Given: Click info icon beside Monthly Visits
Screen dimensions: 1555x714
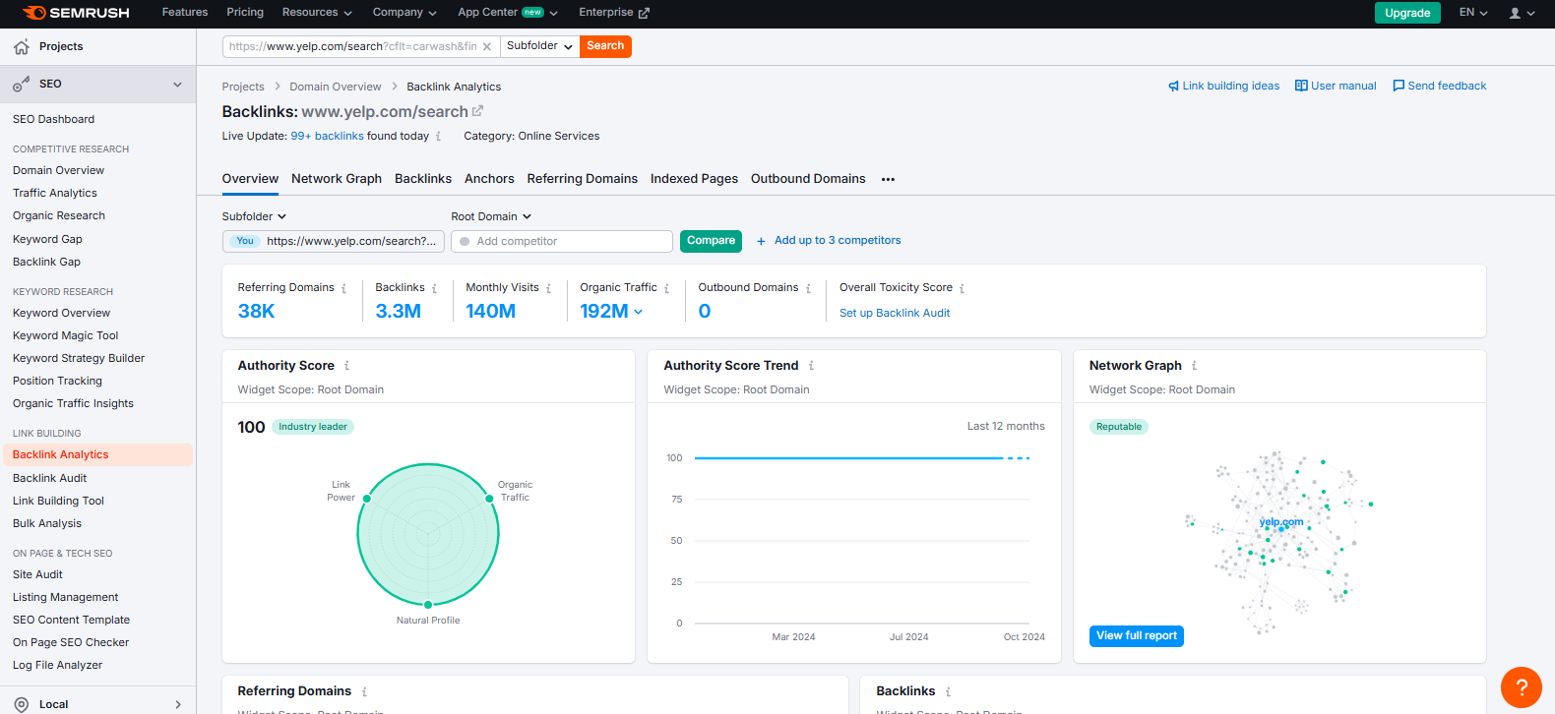Looking at the screenshot, I should (548, 288).
